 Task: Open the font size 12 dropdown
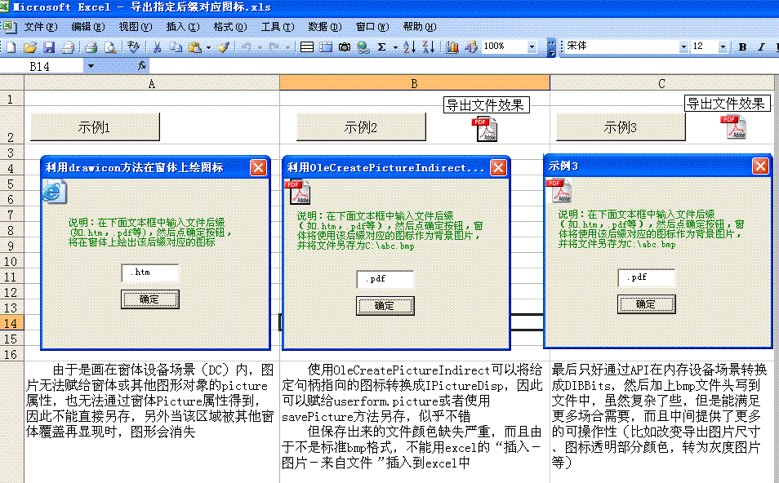tap(722, 47)
